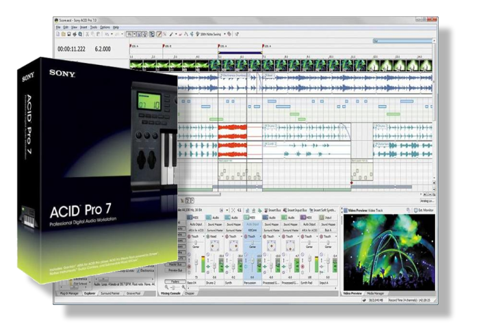479x331 pixels.
Task: Click the New project icon in toolbar
Action: (58, 33)
